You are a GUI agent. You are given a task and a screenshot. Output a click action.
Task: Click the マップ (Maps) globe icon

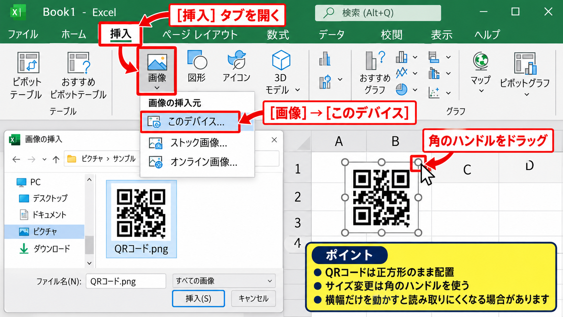pyautogui.click(x=481, y=61)
